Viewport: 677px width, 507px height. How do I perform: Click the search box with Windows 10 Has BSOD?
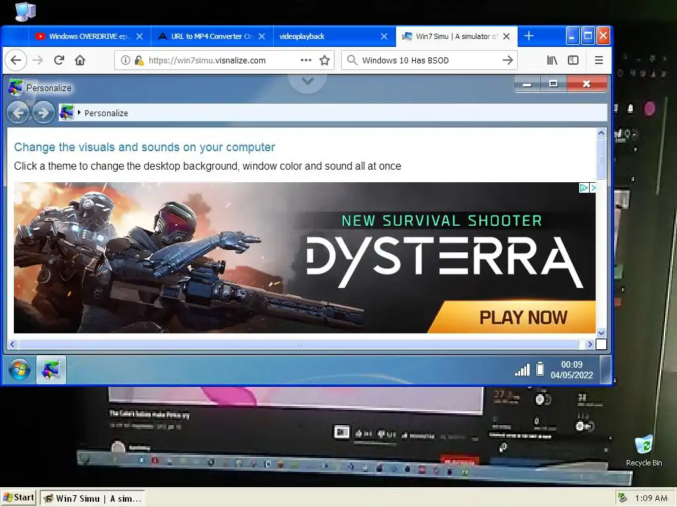[x=430, y=60]
